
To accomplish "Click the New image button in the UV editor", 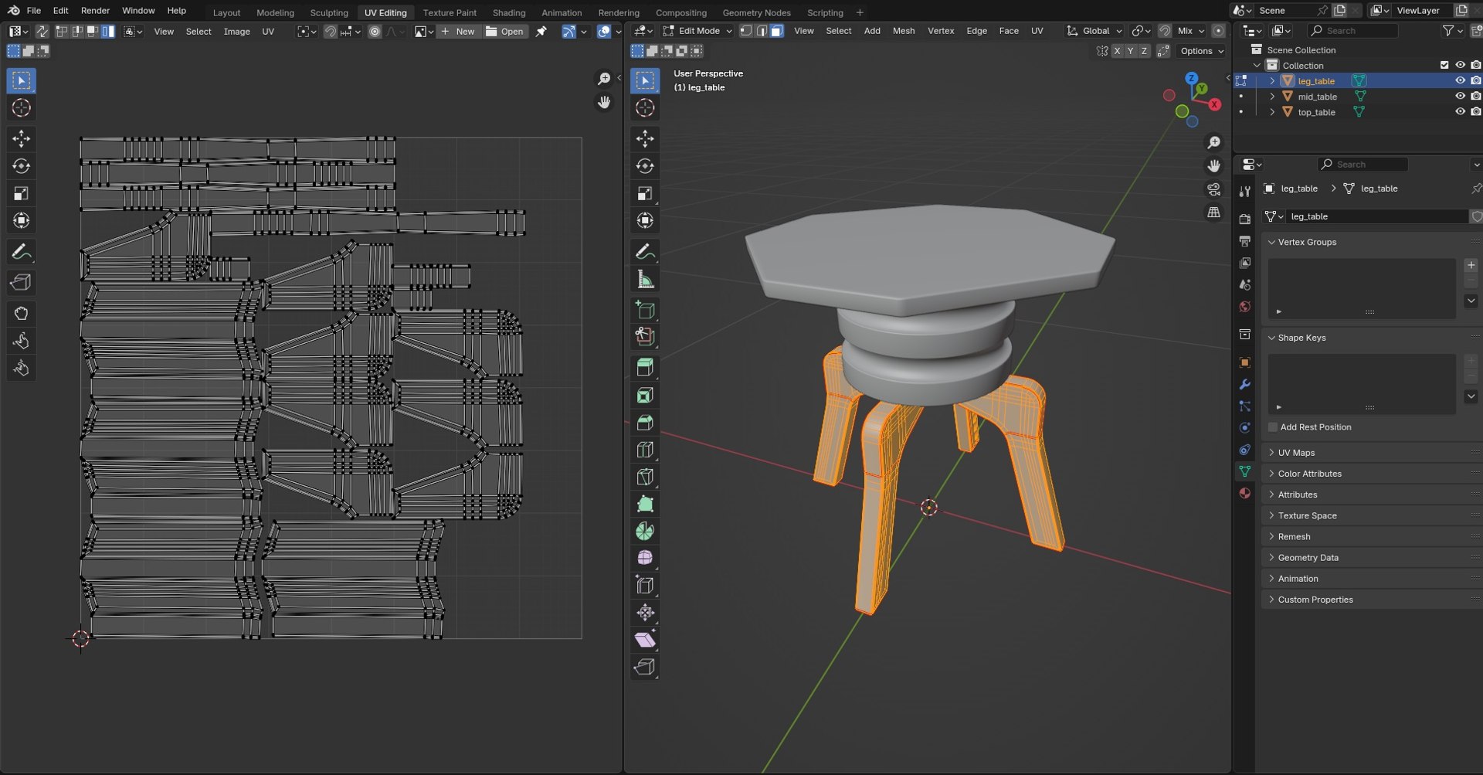I will pos(458,32).
